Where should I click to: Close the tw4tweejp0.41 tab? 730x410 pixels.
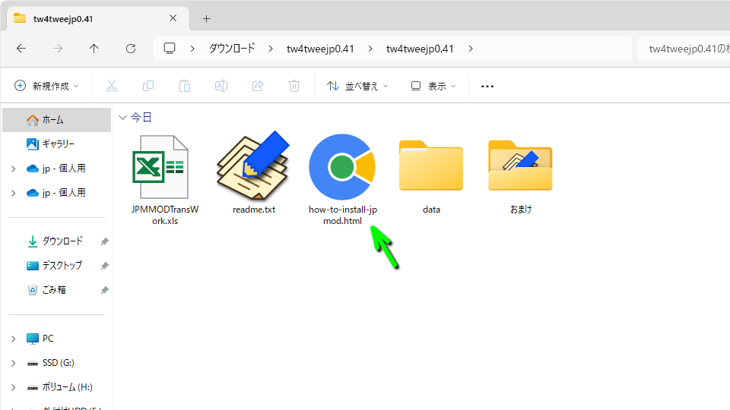click(x=173, y=18)
